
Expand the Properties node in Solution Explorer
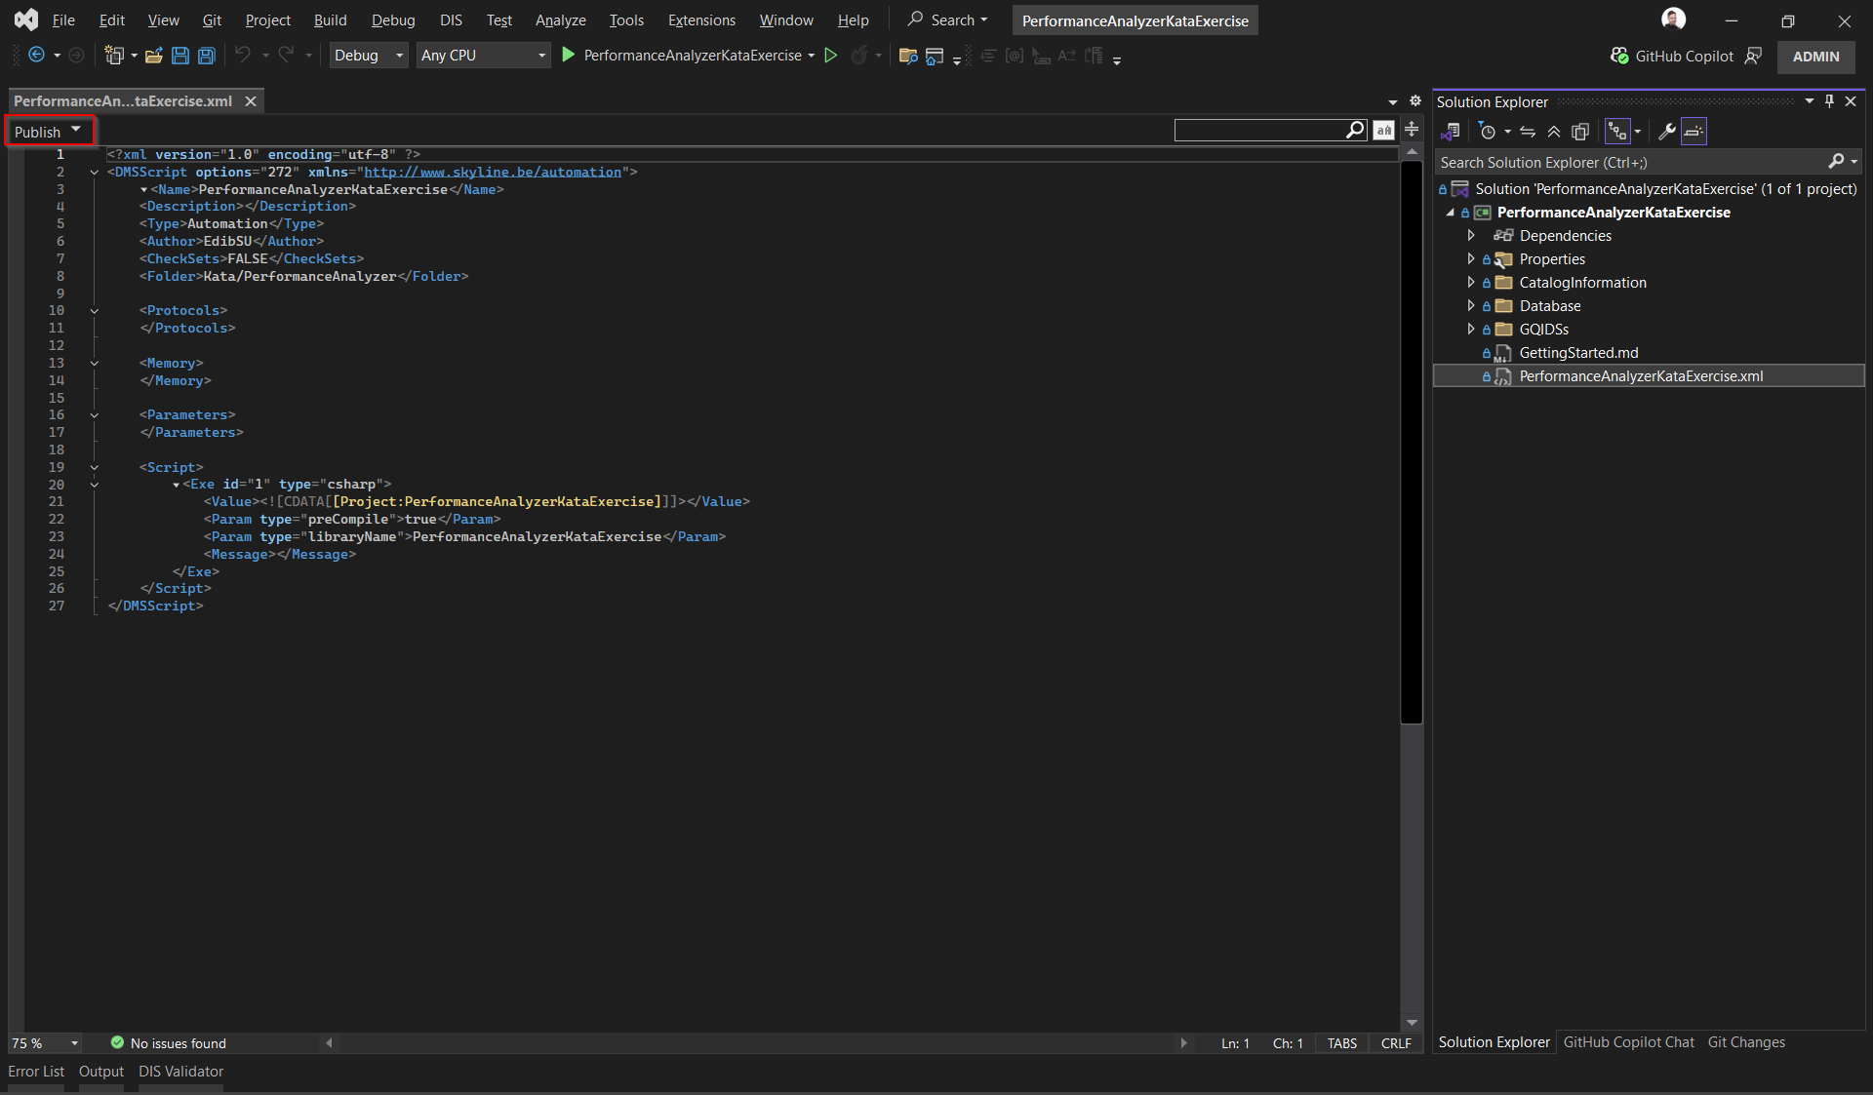point(1471,258)
